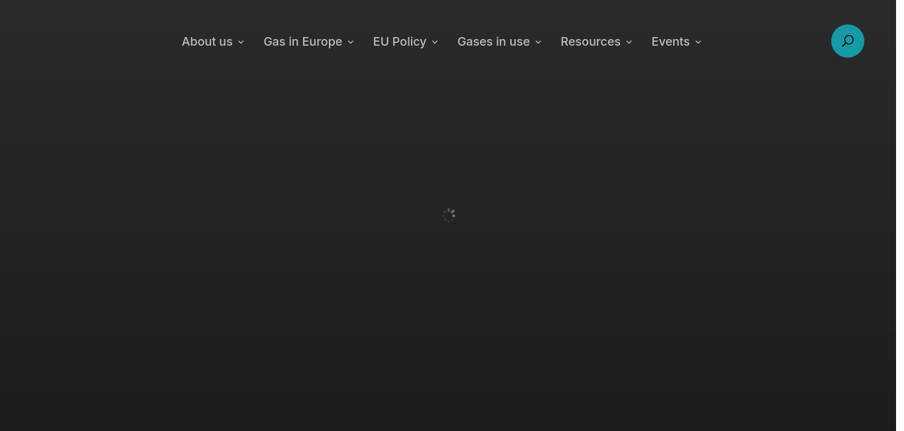Open the search icon button
Screen dimensions: 904x431
tap(847, 41)
